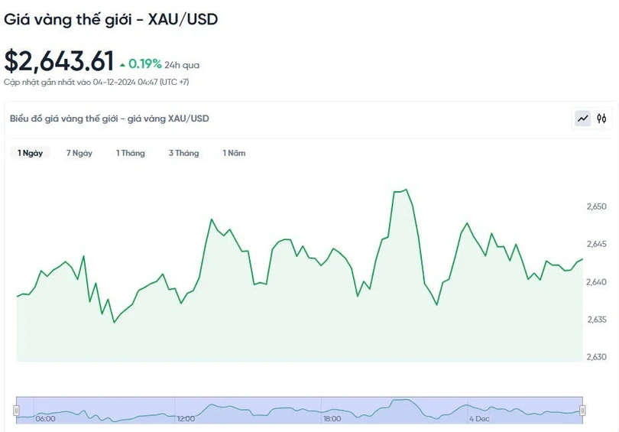Select the 7 Ngày time range
This screenshot has width=619, height=432.
(79, 153)
